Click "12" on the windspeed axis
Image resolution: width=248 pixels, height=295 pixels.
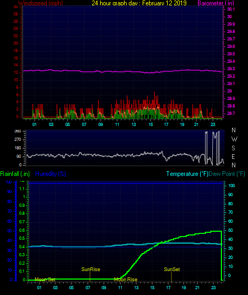16,72
